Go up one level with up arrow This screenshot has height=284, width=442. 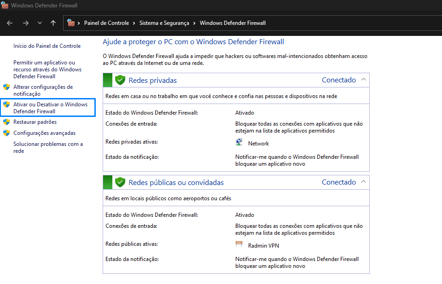53,23
